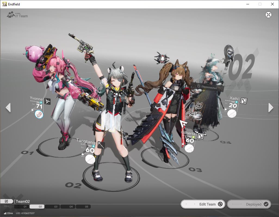The width and height of the screenshot is (279, 217).
Task: Click the rename team pencil icon
Action: 7,201
